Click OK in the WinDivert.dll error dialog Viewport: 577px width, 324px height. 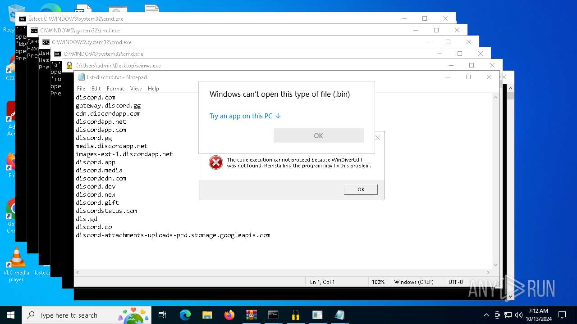pos(361,189)
